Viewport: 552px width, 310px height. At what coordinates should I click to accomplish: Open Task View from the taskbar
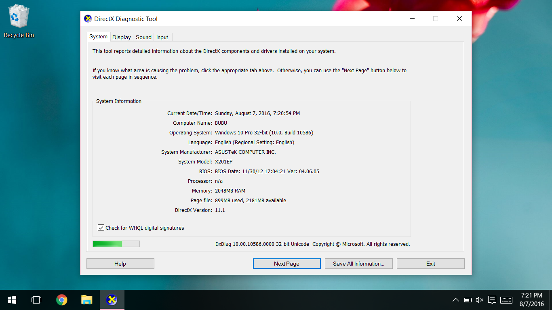click(36, 300)
